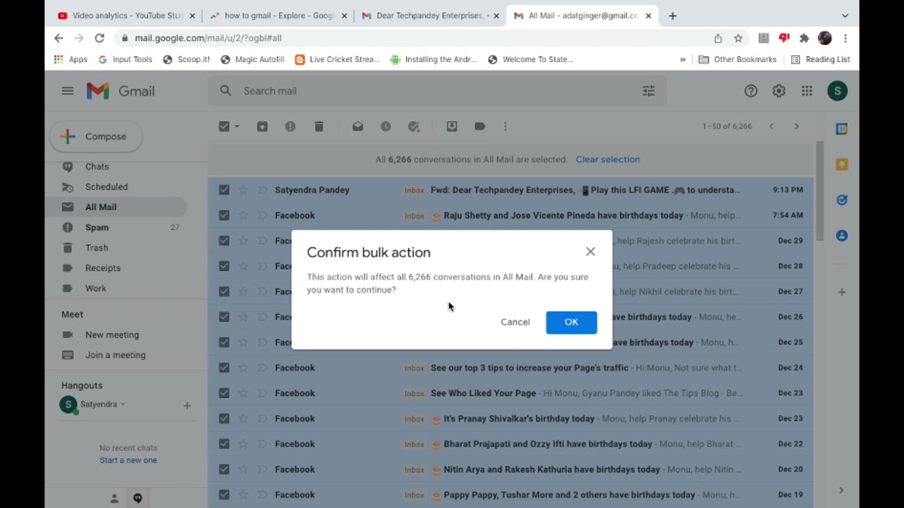Switch to Video analytics YouTube Studio tab

(x=126, y=16)
